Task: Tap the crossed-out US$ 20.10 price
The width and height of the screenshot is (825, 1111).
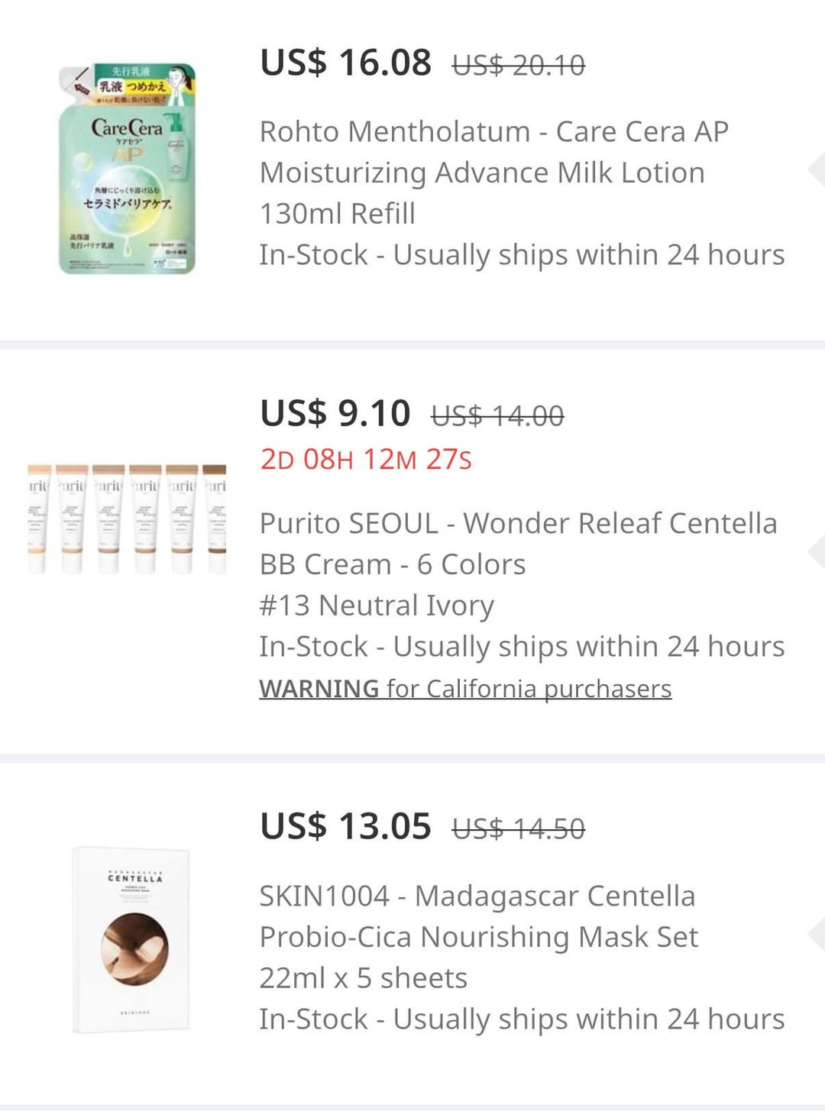Action: [x=519, y=66]
